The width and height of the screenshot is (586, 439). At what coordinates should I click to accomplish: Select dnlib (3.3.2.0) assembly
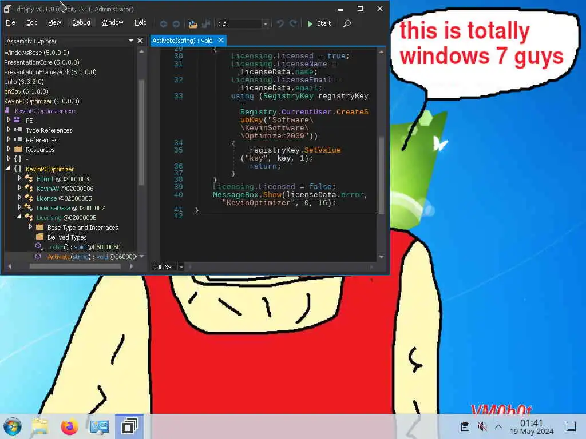24,82
